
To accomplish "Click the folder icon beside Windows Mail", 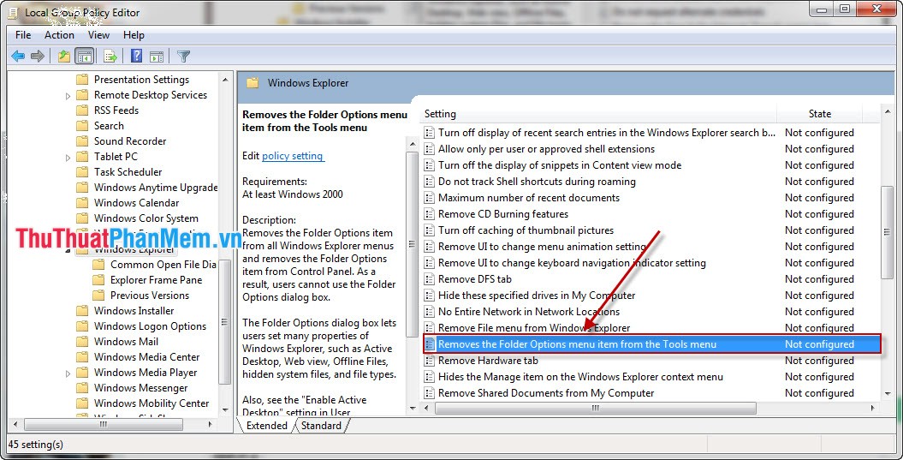I will [83, 341].
